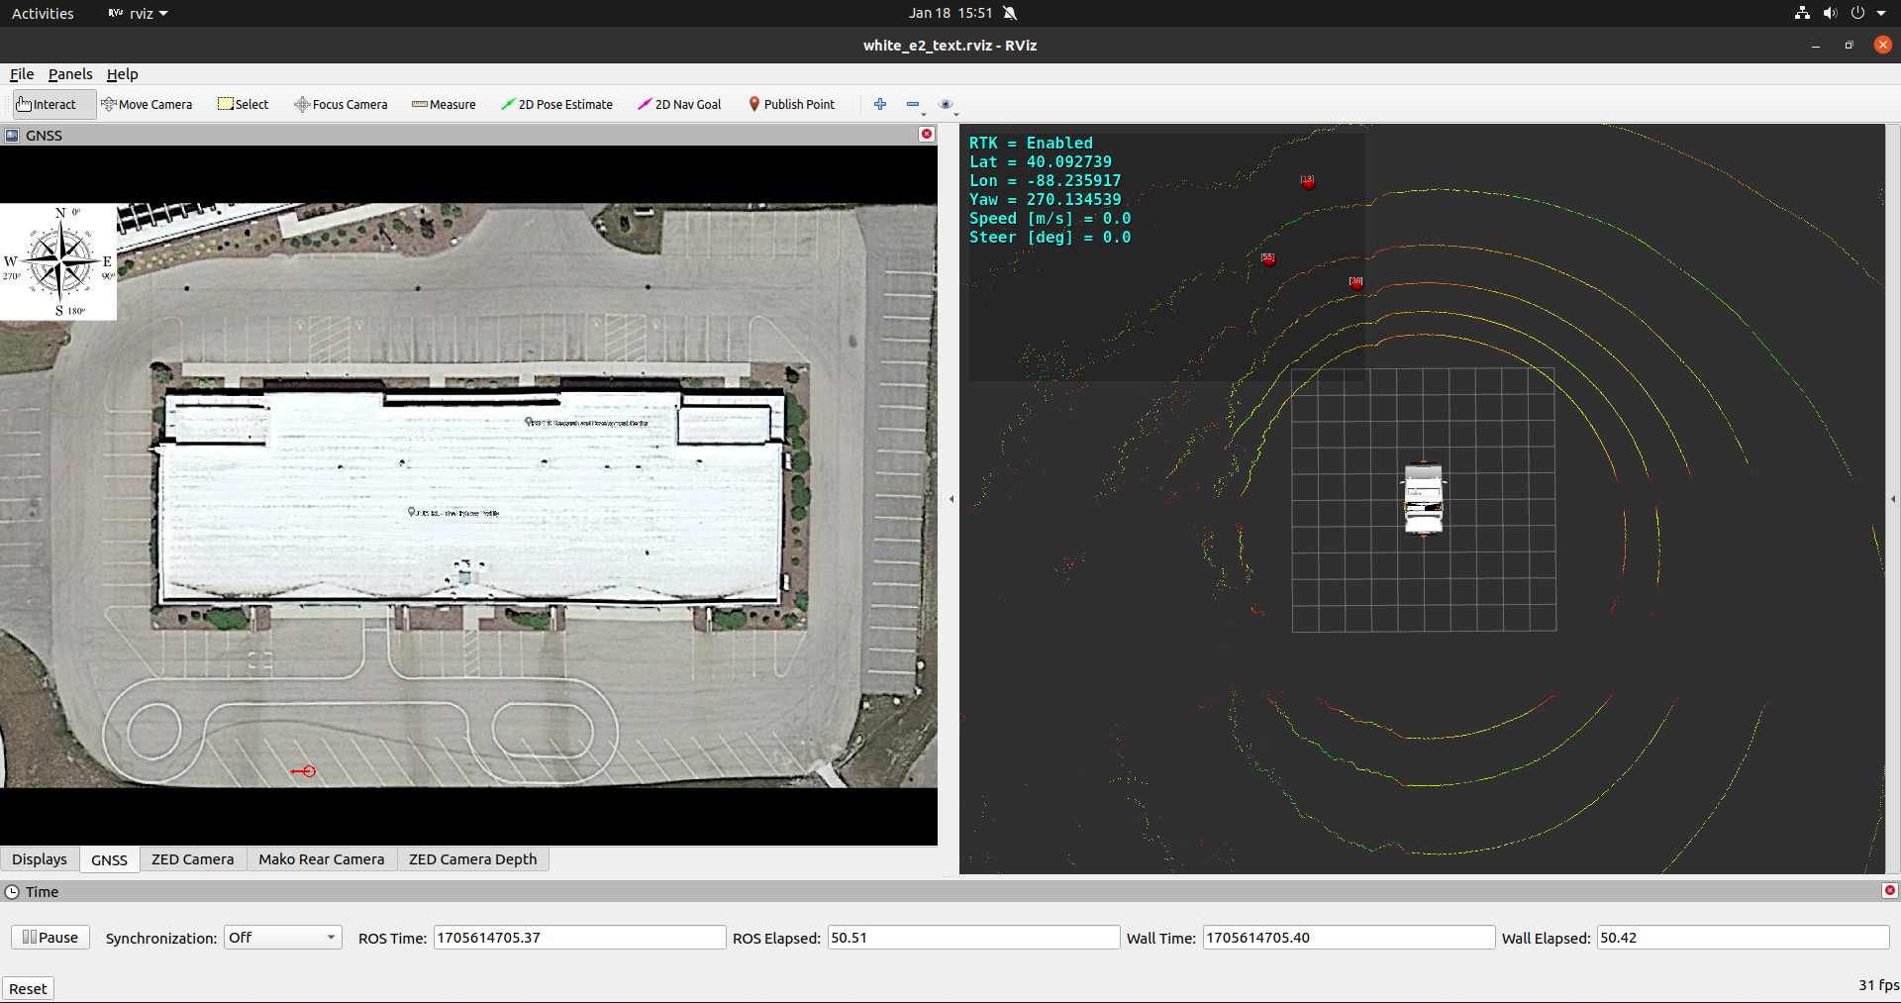Enable the Measure tool

(x=444, y=104)
